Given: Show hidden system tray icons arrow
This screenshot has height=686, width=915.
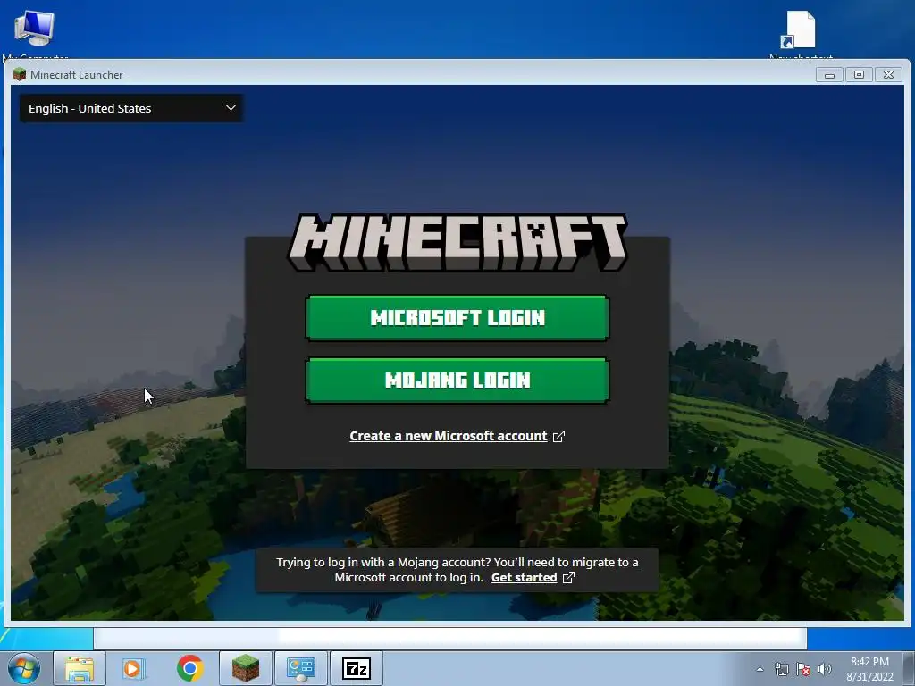Looking at the screenshot, I should tap(760, 669).
